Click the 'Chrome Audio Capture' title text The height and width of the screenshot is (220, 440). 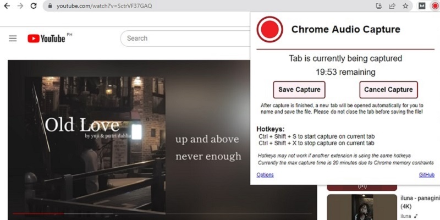click(x=346, y=29)
